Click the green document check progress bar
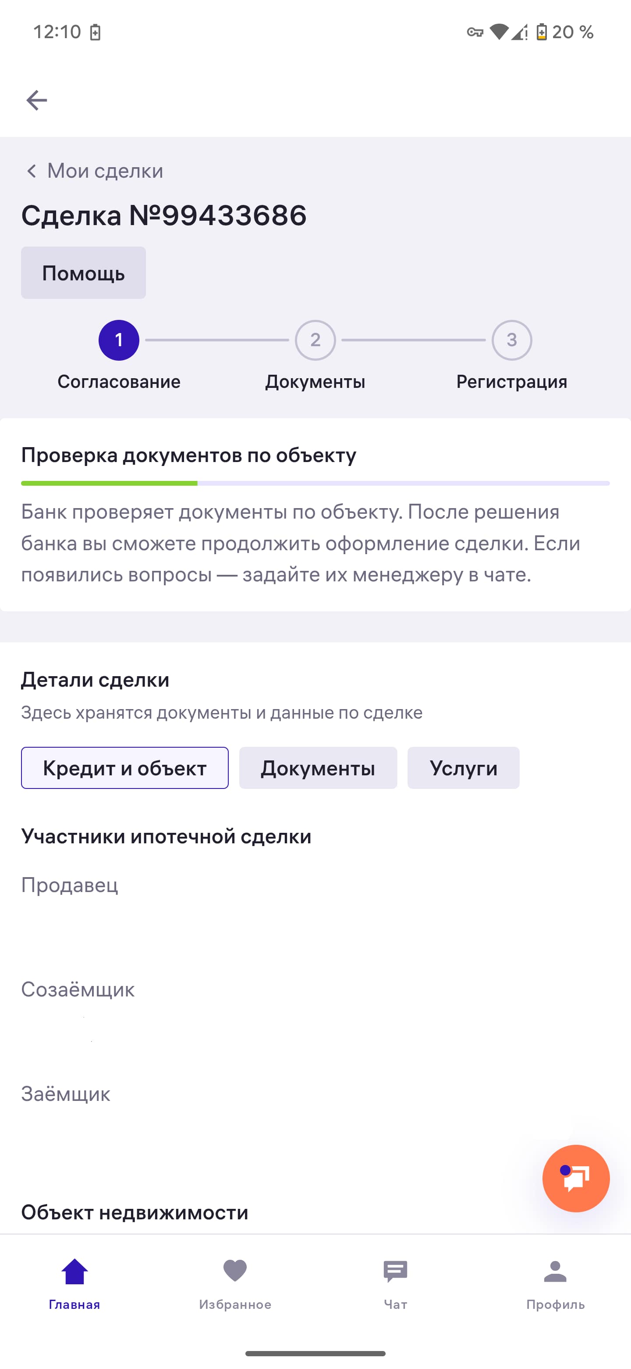 pyautogui.click(x=315, y=483)
